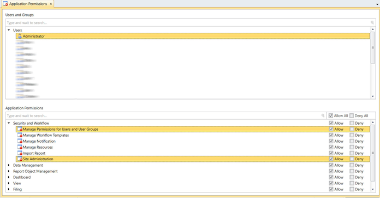Expand the Report Object Management group
Image resolution: width=380 pixels, height=198 pixels.
click(x=9, y=171)
